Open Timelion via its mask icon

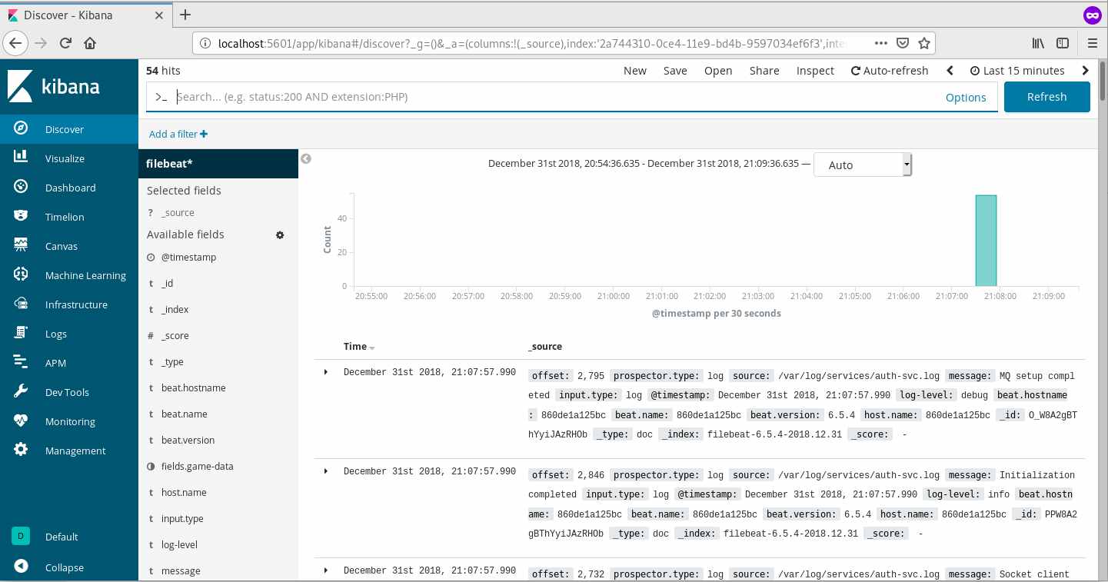[x=21, y=217]
